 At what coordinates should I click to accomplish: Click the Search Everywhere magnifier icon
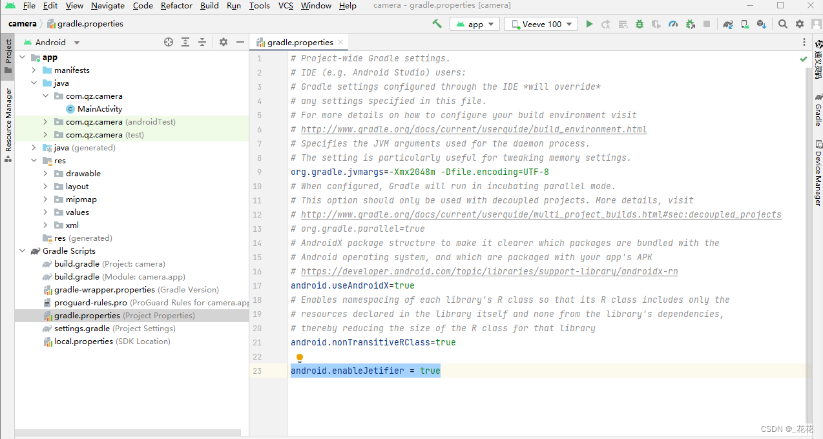(x=783, y=24)
